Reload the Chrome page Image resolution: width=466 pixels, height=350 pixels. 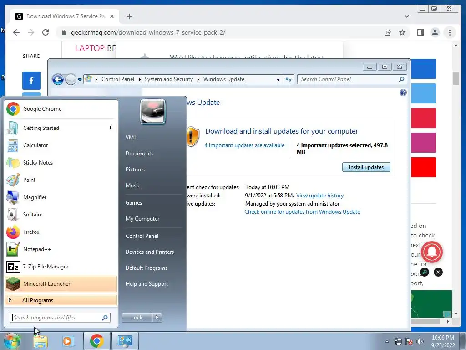tap(46, 32)
